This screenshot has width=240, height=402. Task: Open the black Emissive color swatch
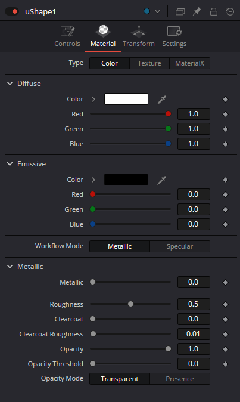point(126,180)
